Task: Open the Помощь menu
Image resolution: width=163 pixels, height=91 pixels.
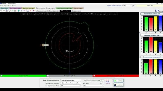Action: (x=14, y=6)
